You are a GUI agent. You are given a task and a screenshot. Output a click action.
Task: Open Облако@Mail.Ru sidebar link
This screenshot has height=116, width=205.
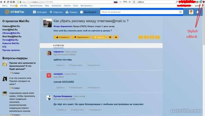[11, 33]
